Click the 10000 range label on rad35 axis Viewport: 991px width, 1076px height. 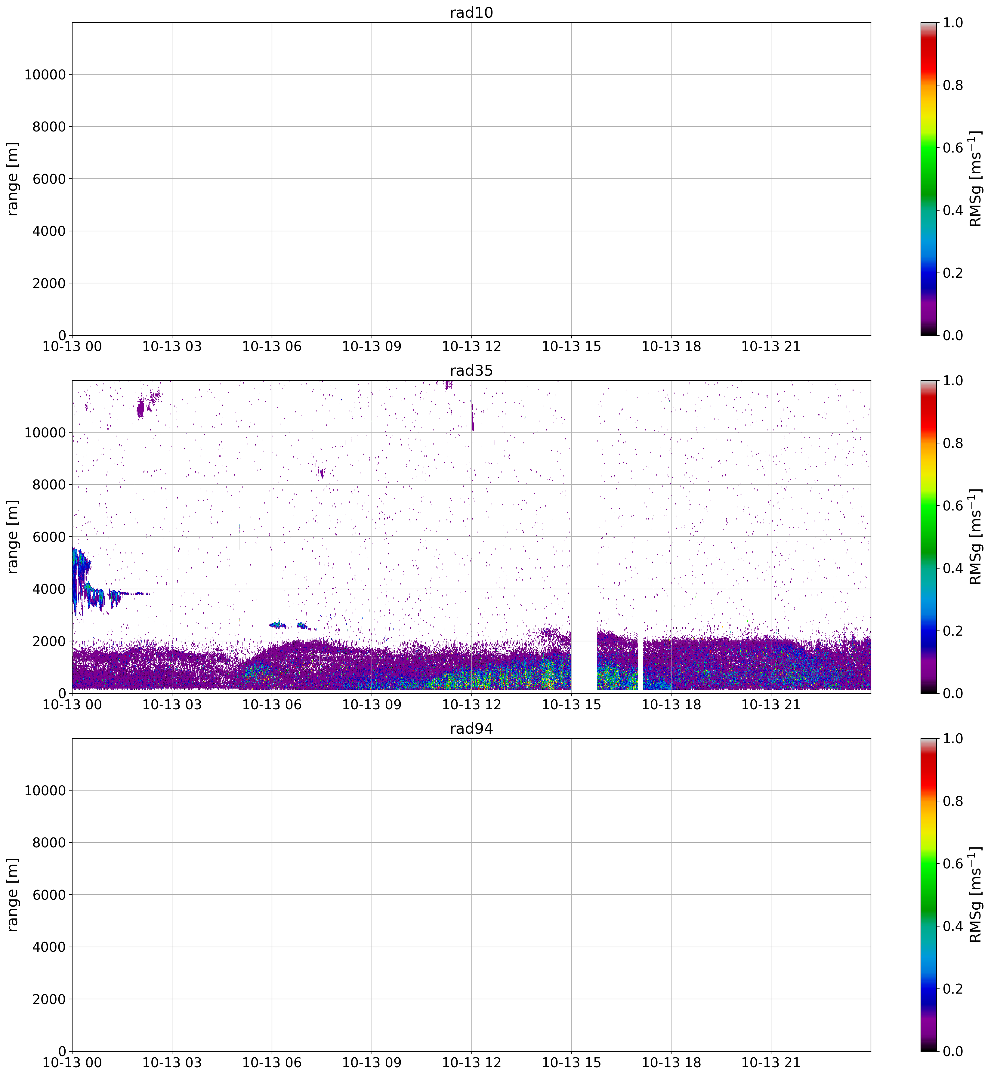(45, 433)
